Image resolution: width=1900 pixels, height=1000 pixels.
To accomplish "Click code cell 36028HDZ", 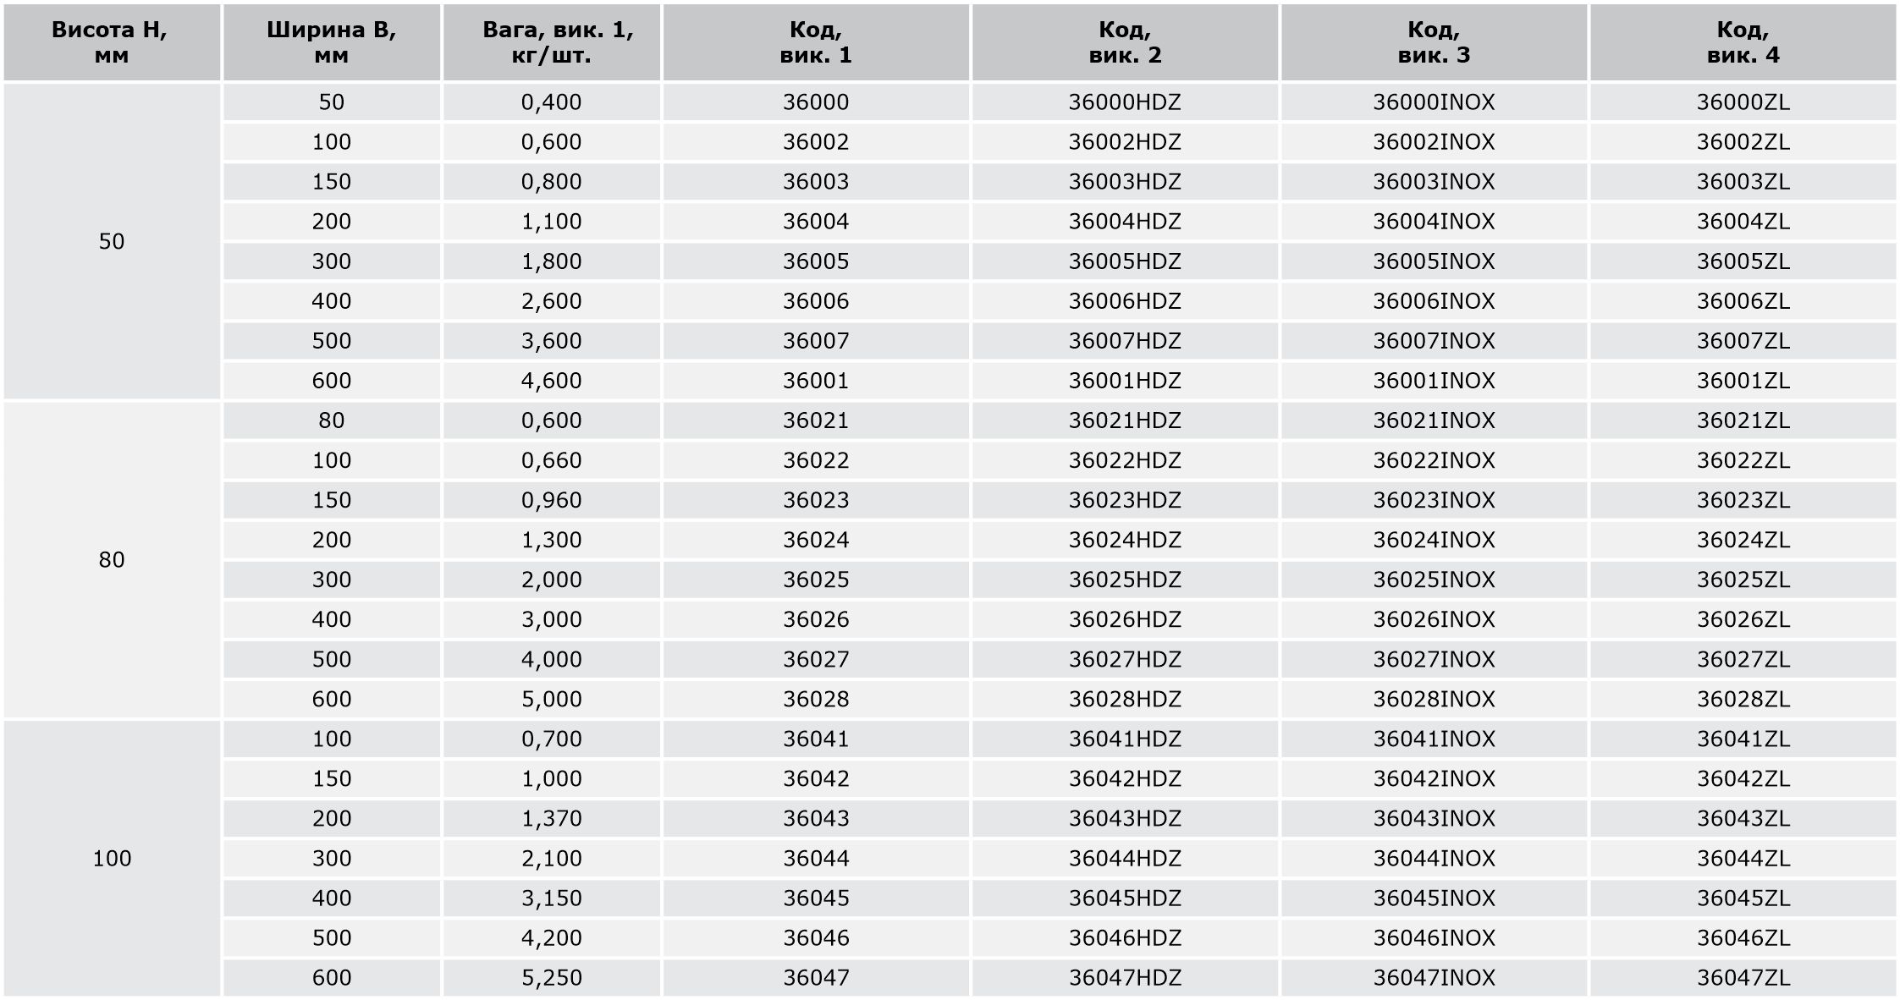I will coord(1125,699).
